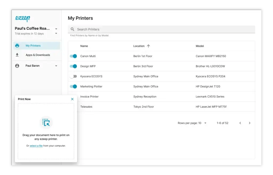
Task: Click the ezeep logo
Action: coord(22,18)
